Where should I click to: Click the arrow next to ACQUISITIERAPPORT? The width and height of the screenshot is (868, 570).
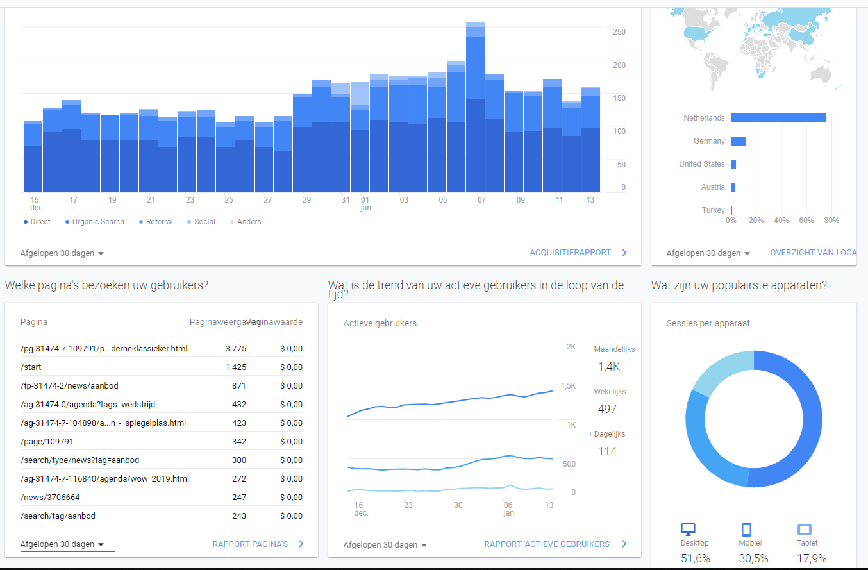pos(624,253)
